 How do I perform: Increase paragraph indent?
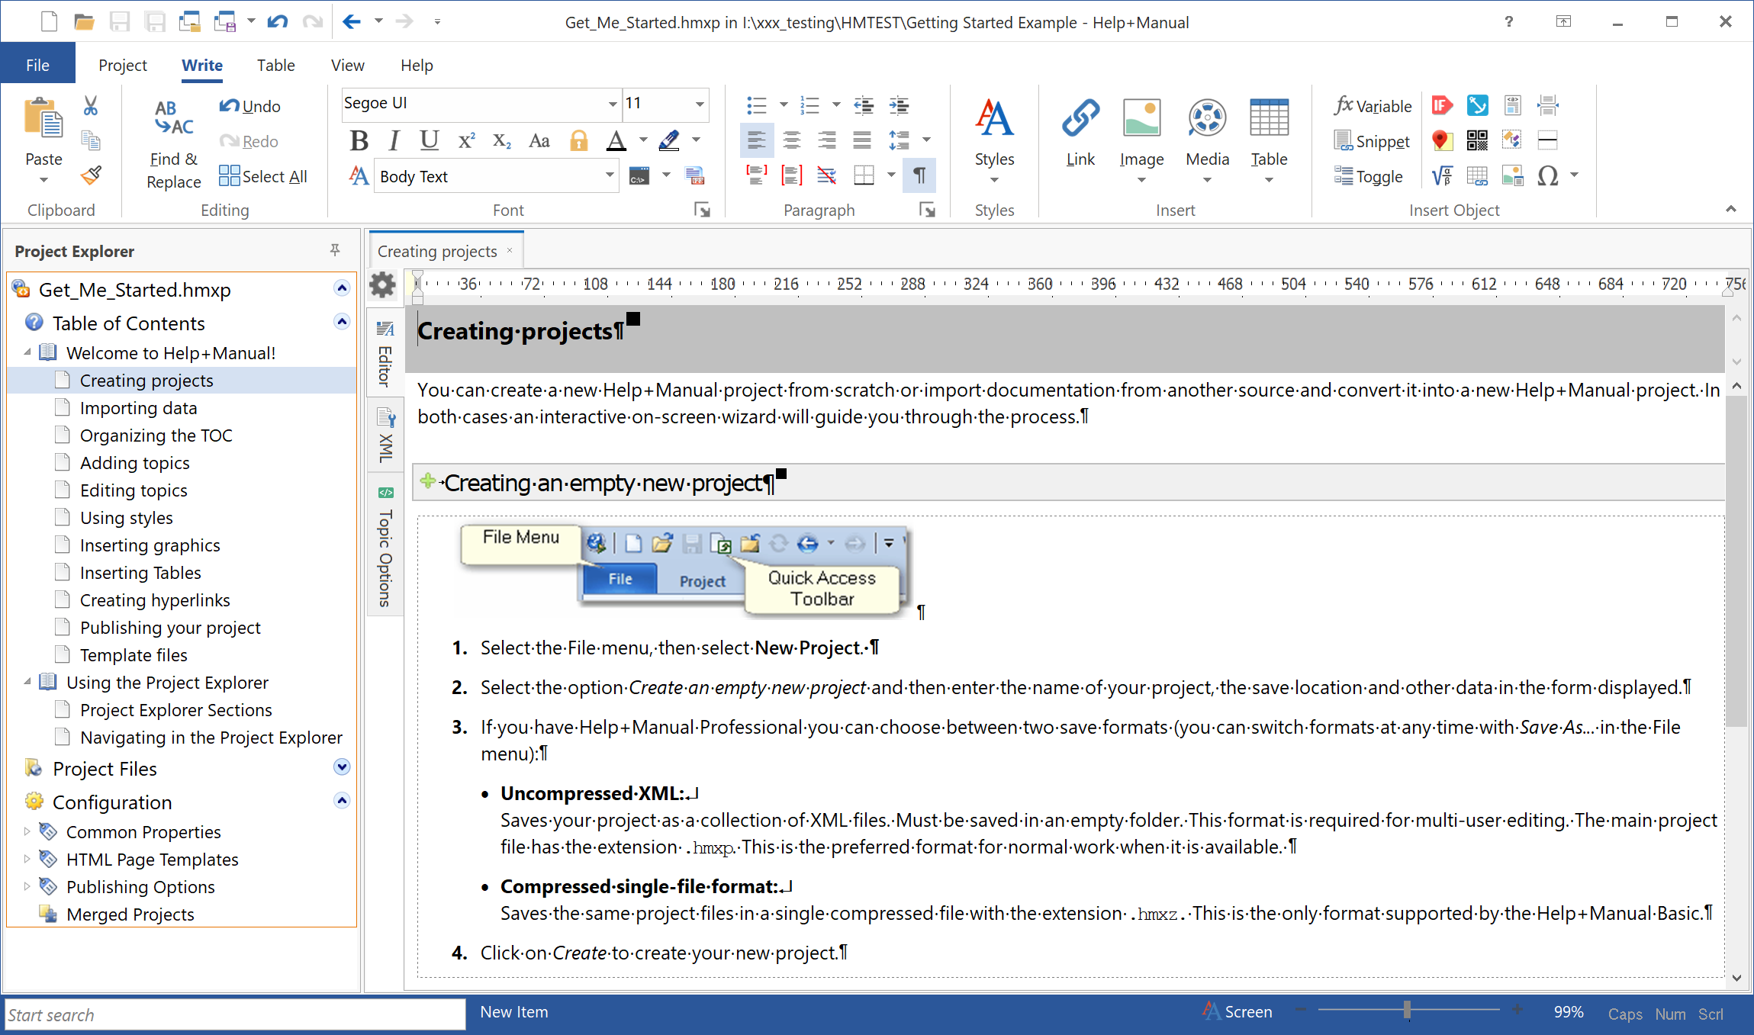[900, 105]
